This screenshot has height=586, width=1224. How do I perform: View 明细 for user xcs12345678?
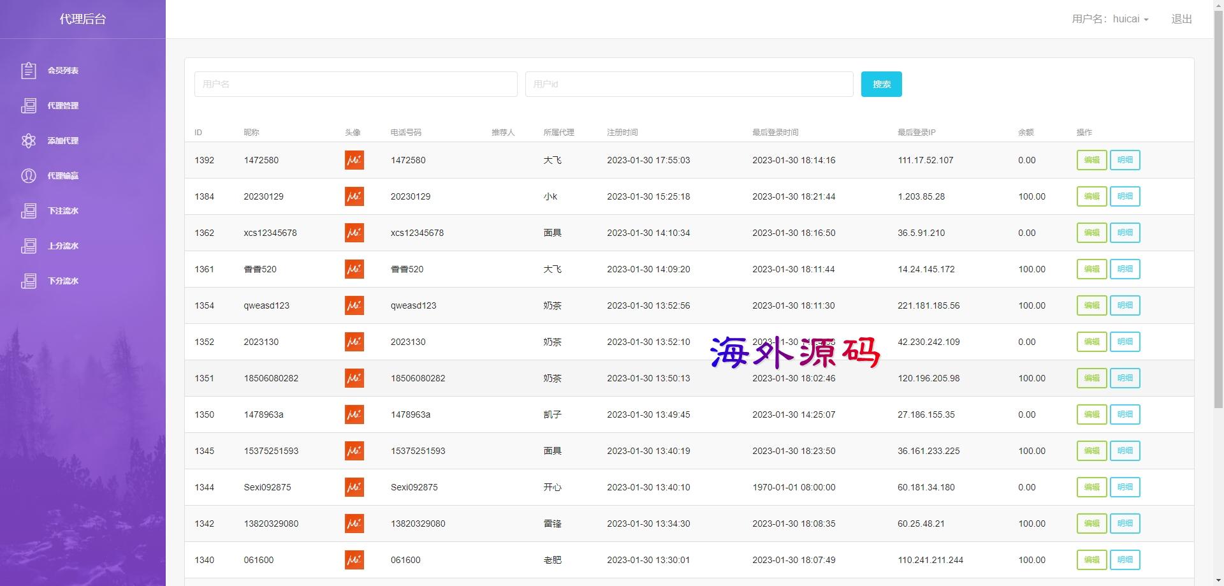1125,233
